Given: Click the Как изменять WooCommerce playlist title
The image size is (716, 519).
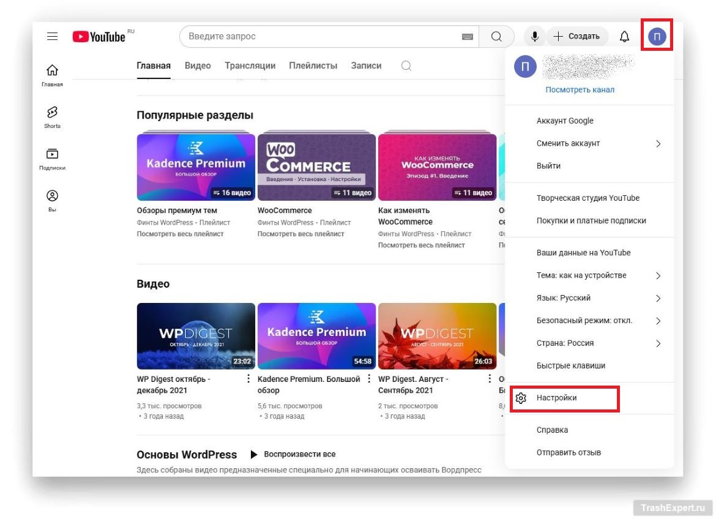Looking at the screenshot, I should 405,216.
